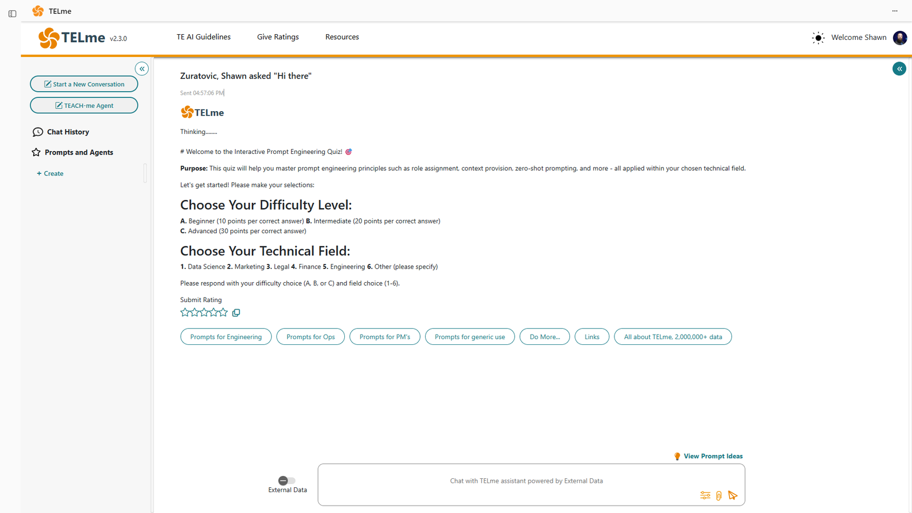Open the three-dot menu at top right
This screenshot has height=513, width=912.
pyautogui.click(x=894, y=11)
